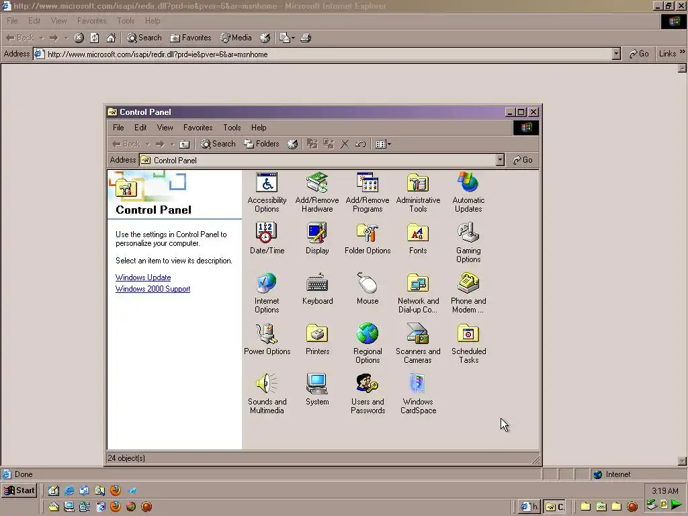688x516 pixels.
Task: Click the Internet Explorer URL address field
Action: (x=322, y=54)
